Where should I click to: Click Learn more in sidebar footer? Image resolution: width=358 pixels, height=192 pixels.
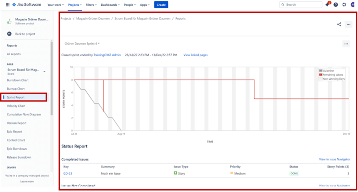click(x=27, y=181)
